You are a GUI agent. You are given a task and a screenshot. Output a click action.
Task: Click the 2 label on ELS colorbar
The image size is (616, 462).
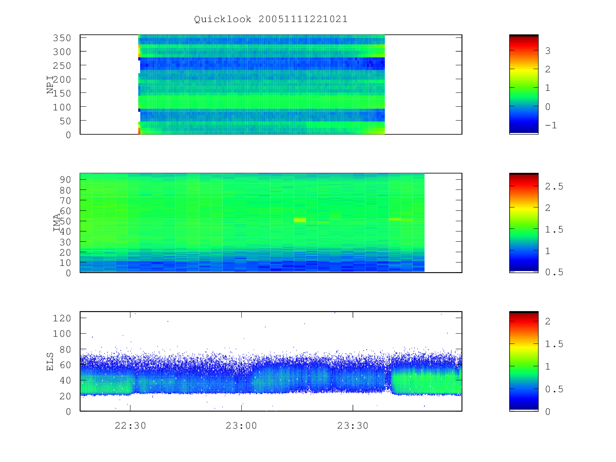[x=548, y=321]
